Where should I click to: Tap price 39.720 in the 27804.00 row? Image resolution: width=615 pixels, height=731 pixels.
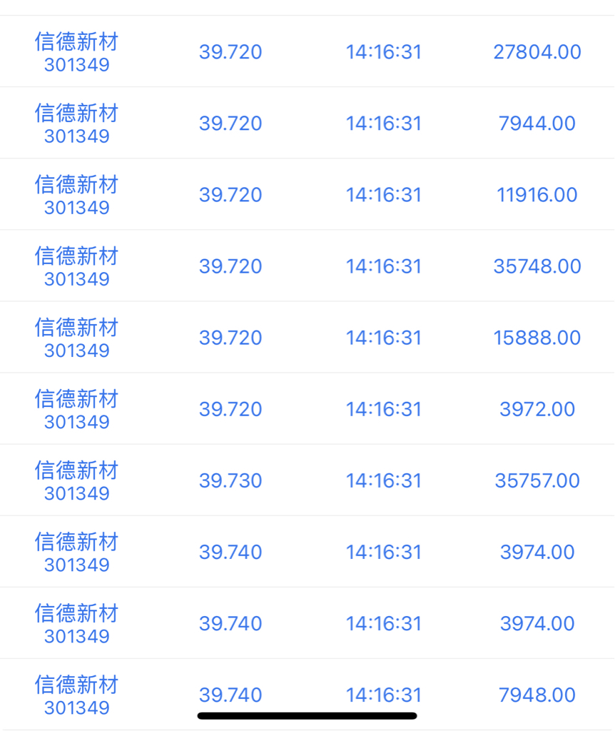[230, 51]
